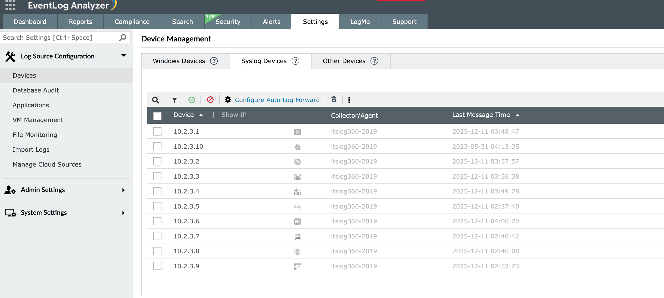Screen dimensions: 664x298
Task: Open the filter funnel icon
Action: [x=174, y=100]
